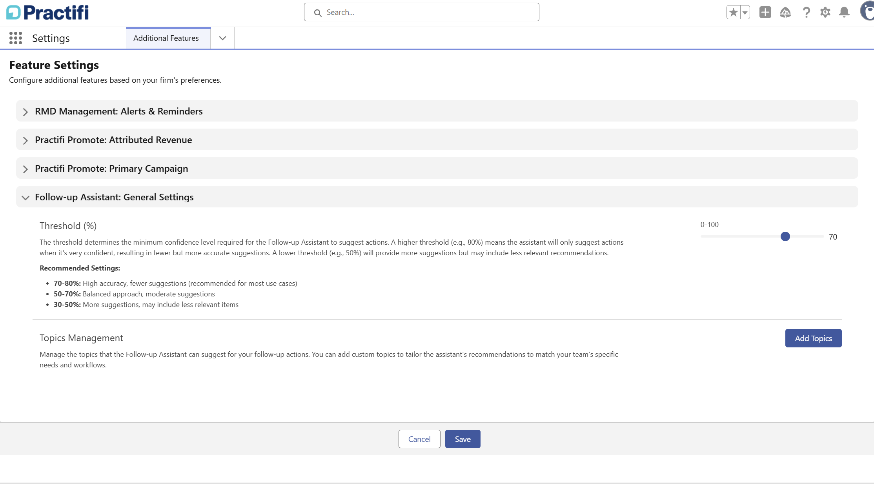Click the 70-80% recommendation line
This screenshot has width=874, height=485.
pos(175,283)
